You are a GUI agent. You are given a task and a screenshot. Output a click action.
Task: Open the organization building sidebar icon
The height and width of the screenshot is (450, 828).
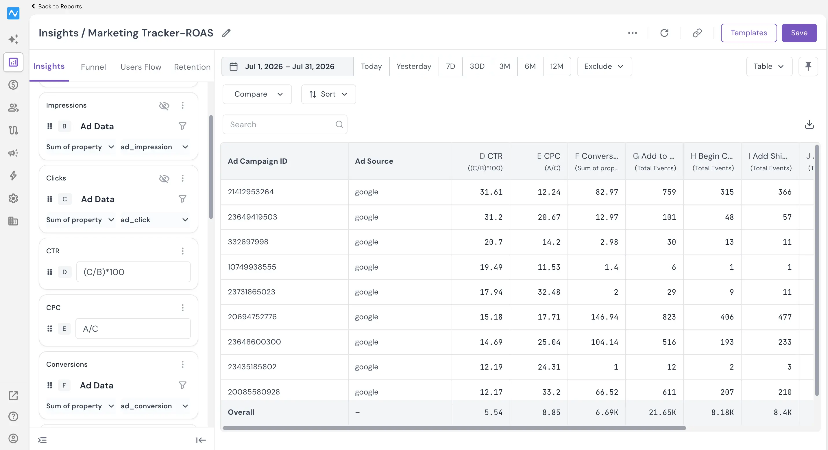click(x=13, y=221)
